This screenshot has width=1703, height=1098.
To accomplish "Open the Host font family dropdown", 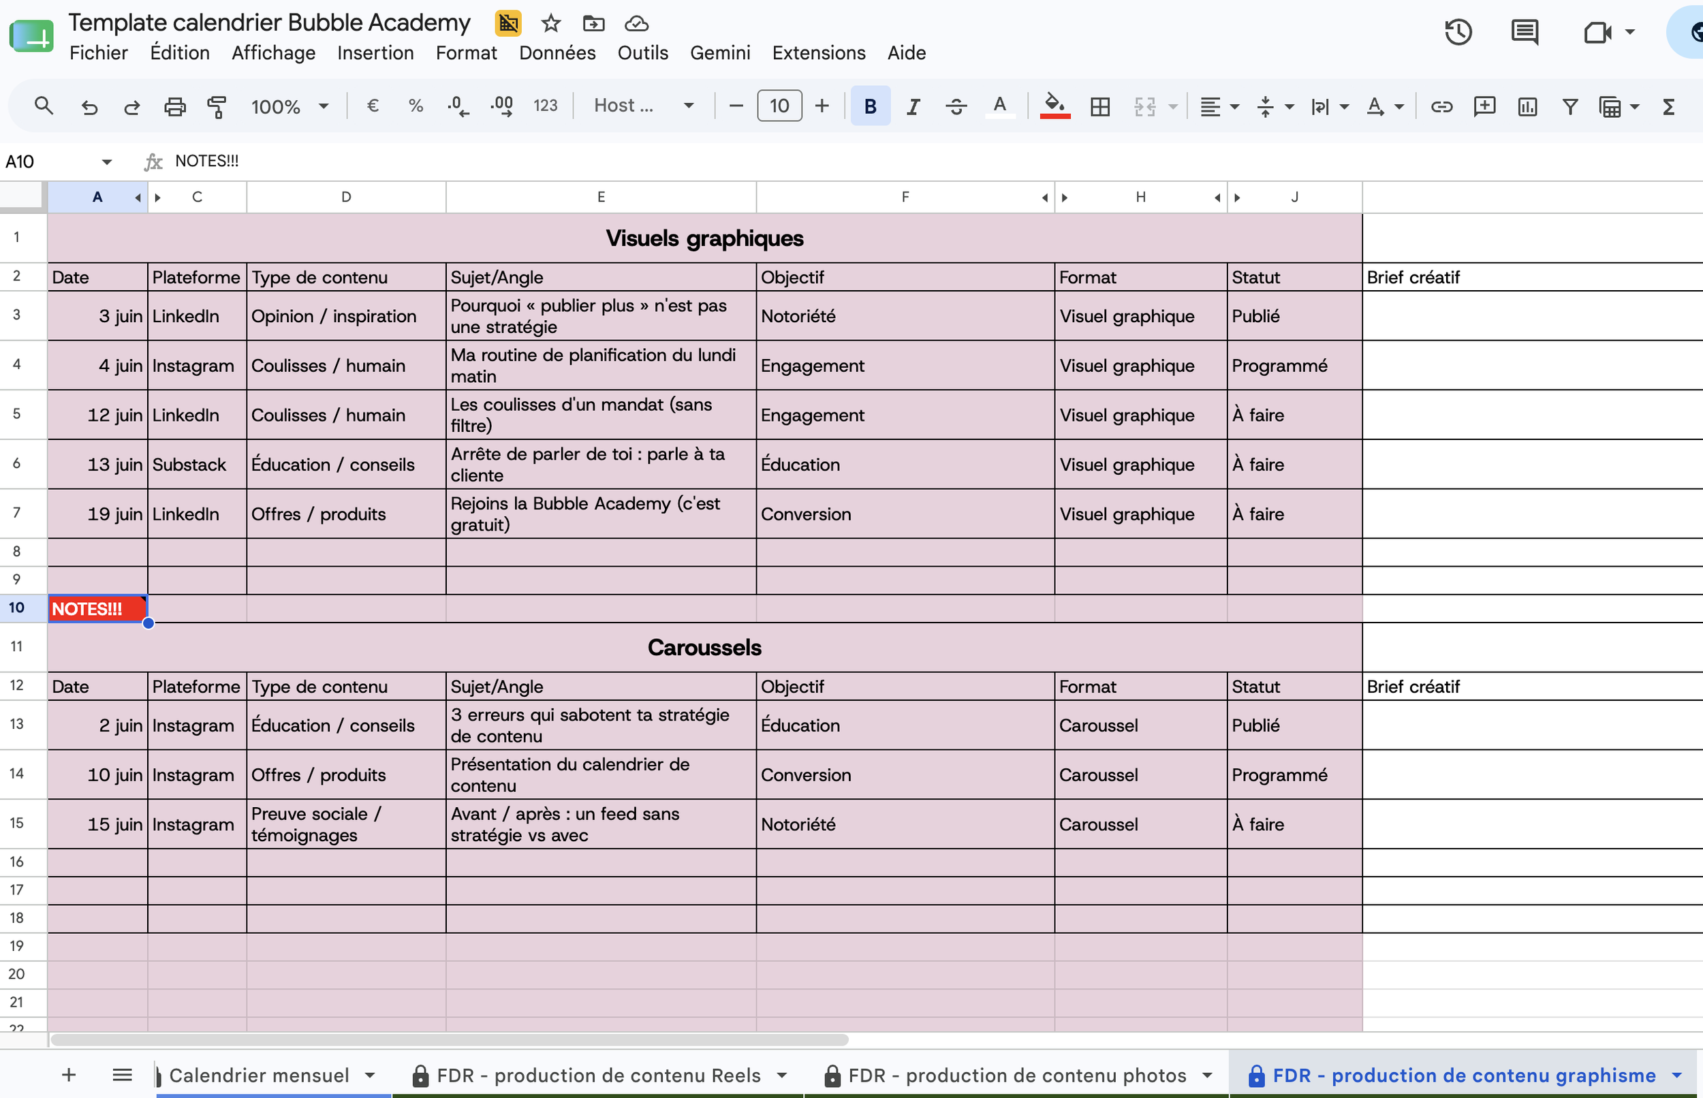I will click(x=644, y=106).
